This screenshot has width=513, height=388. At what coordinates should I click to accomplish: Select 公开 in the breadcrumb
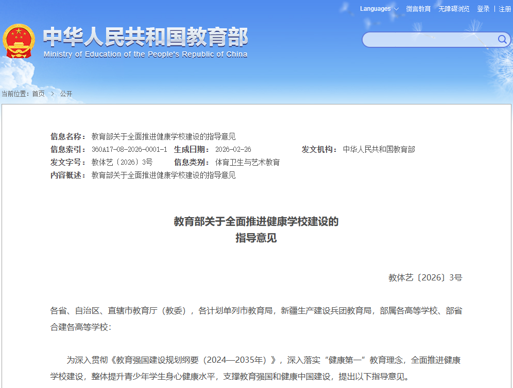point(66,94)
